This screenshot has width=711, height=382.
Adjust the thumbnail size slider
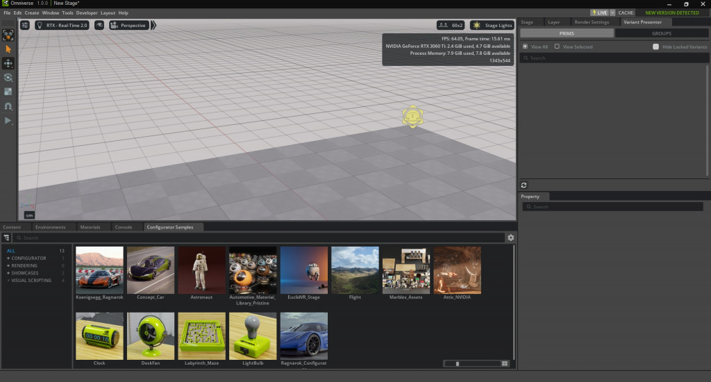(x=471, y=363)
